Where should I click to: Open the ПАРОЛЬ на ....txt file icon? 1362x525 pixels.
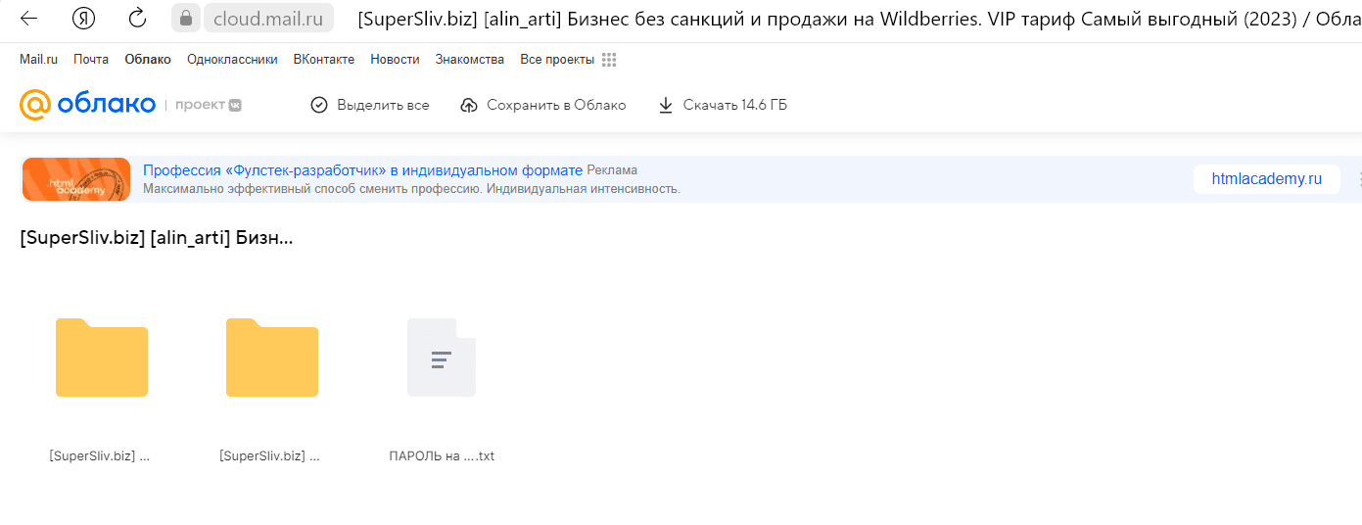(442, 358)
